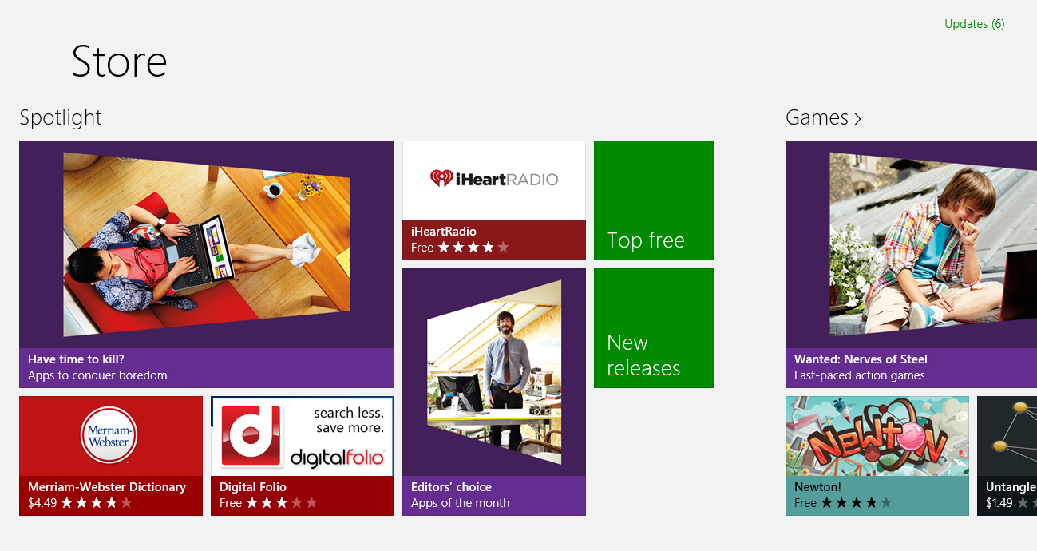Click Merriam-Webster Dictionary star rating
The image size is (1037, 551).
[x=97, y=503]
